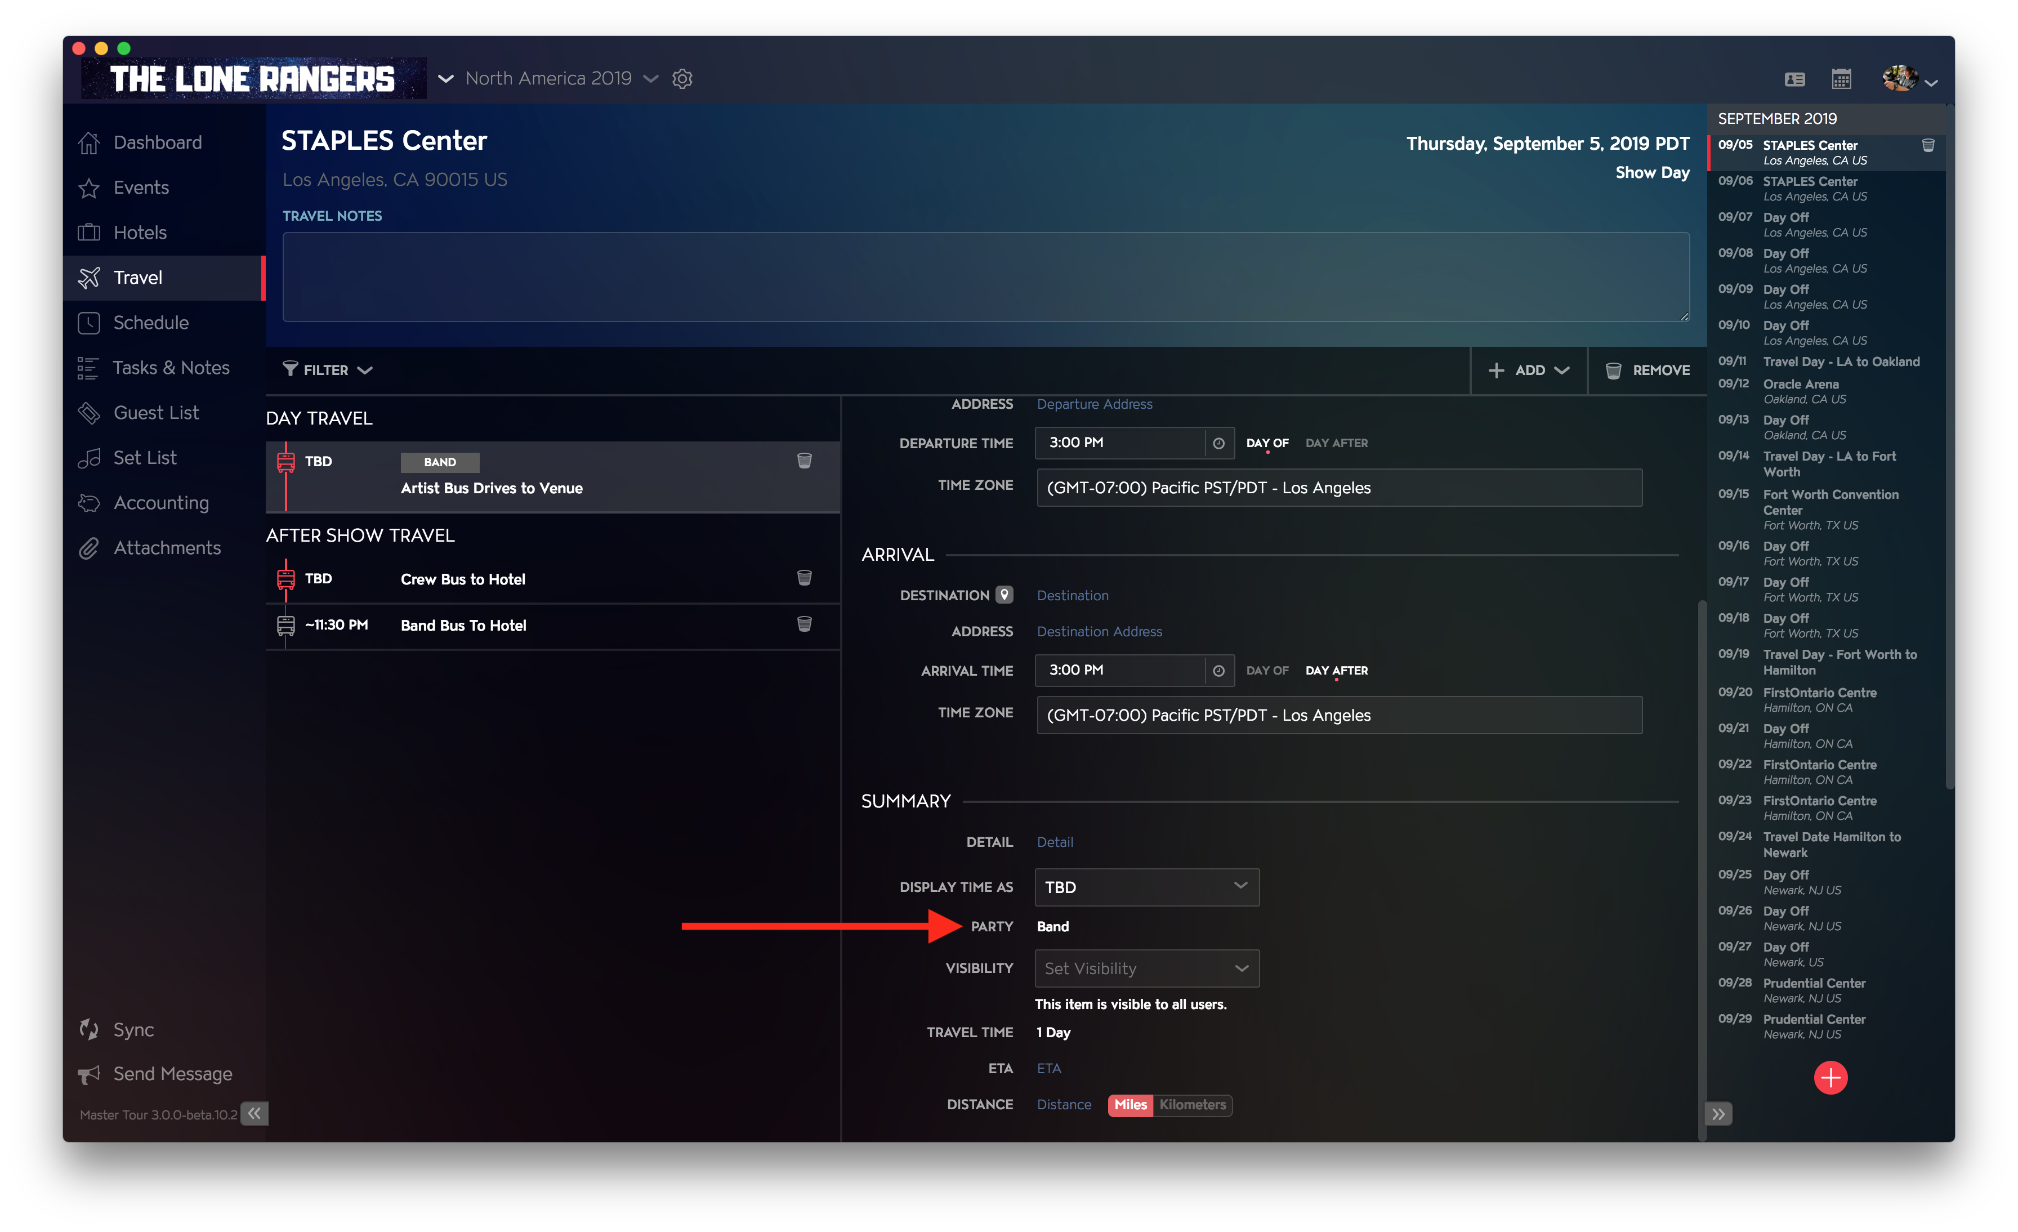The width and height of the screenshot is (2018, 1232).
Task: Open the arrival Time Zone selector
Action: point(1339,715)
